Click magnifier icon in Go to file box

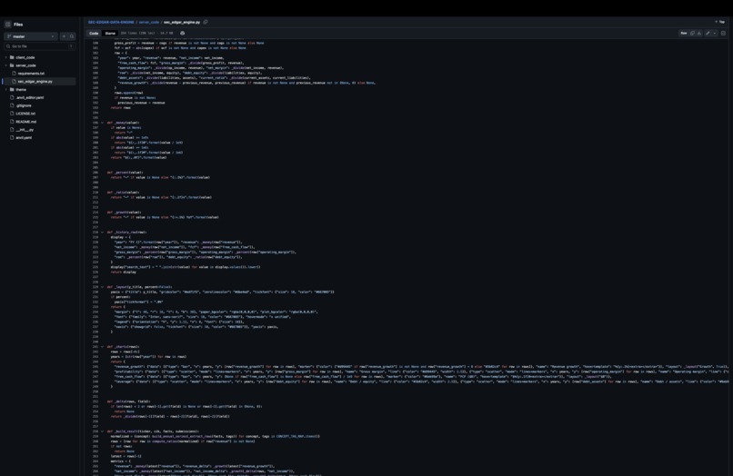(8, 46)
